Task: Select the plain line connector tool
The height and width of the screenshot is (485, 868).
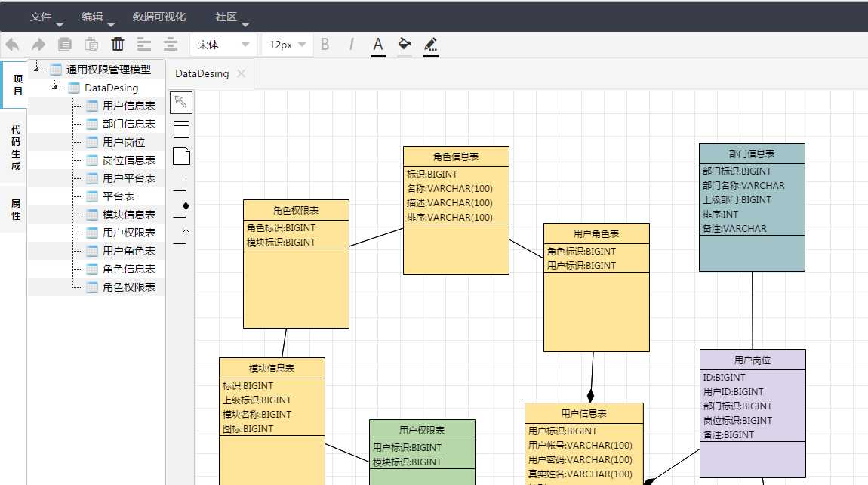Action: click(x=181, y=184)
